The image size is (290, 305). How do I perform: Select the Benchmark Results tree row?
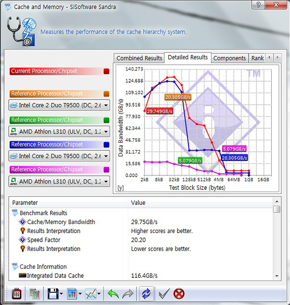43,213
